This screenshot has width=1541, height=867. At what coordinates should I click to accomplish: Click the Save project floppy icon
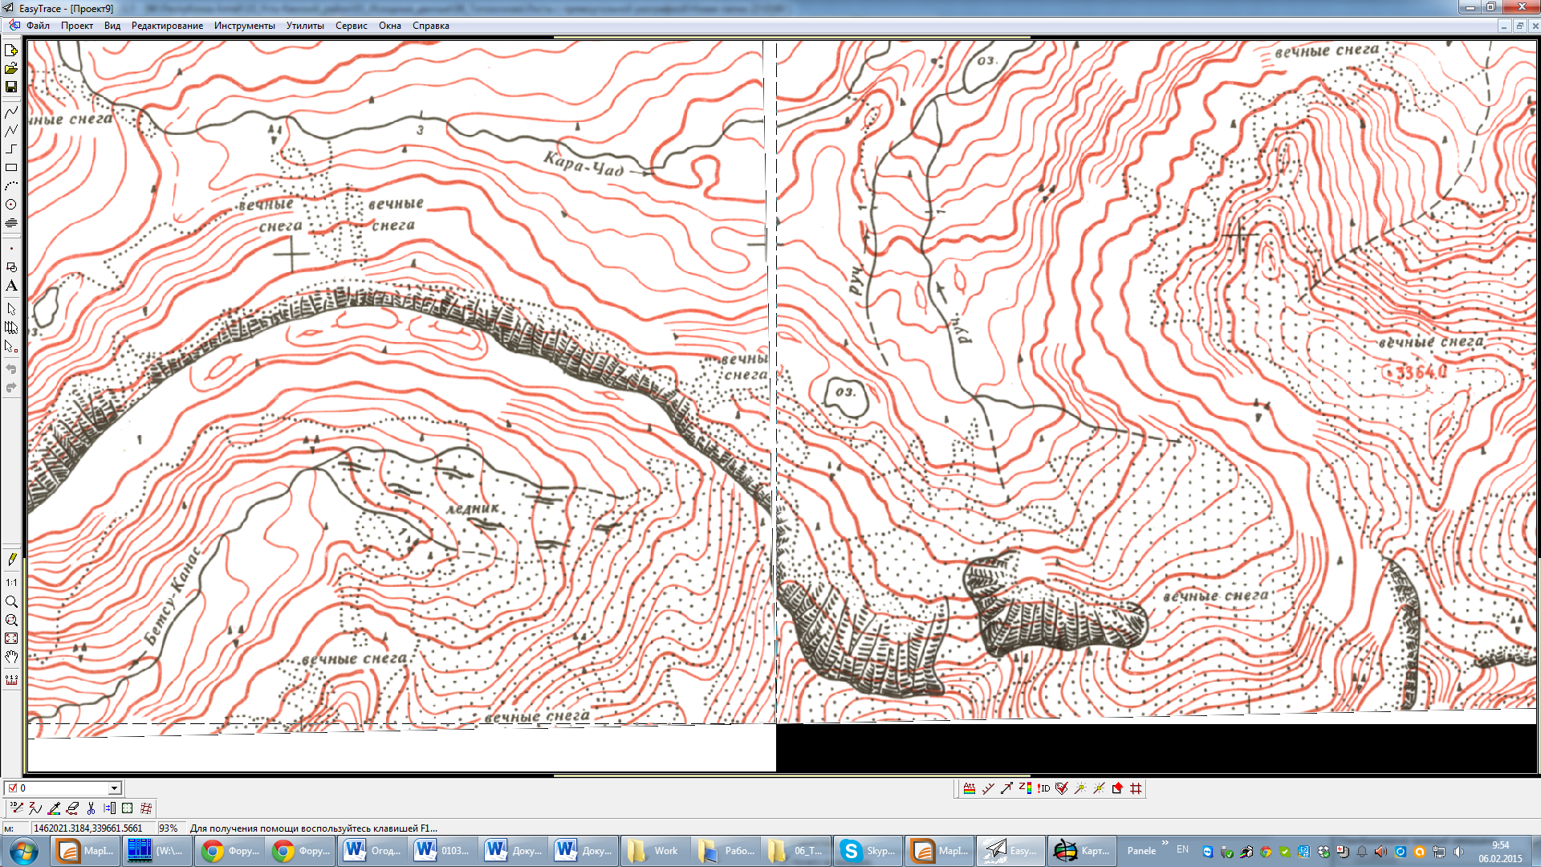[11, 87]
